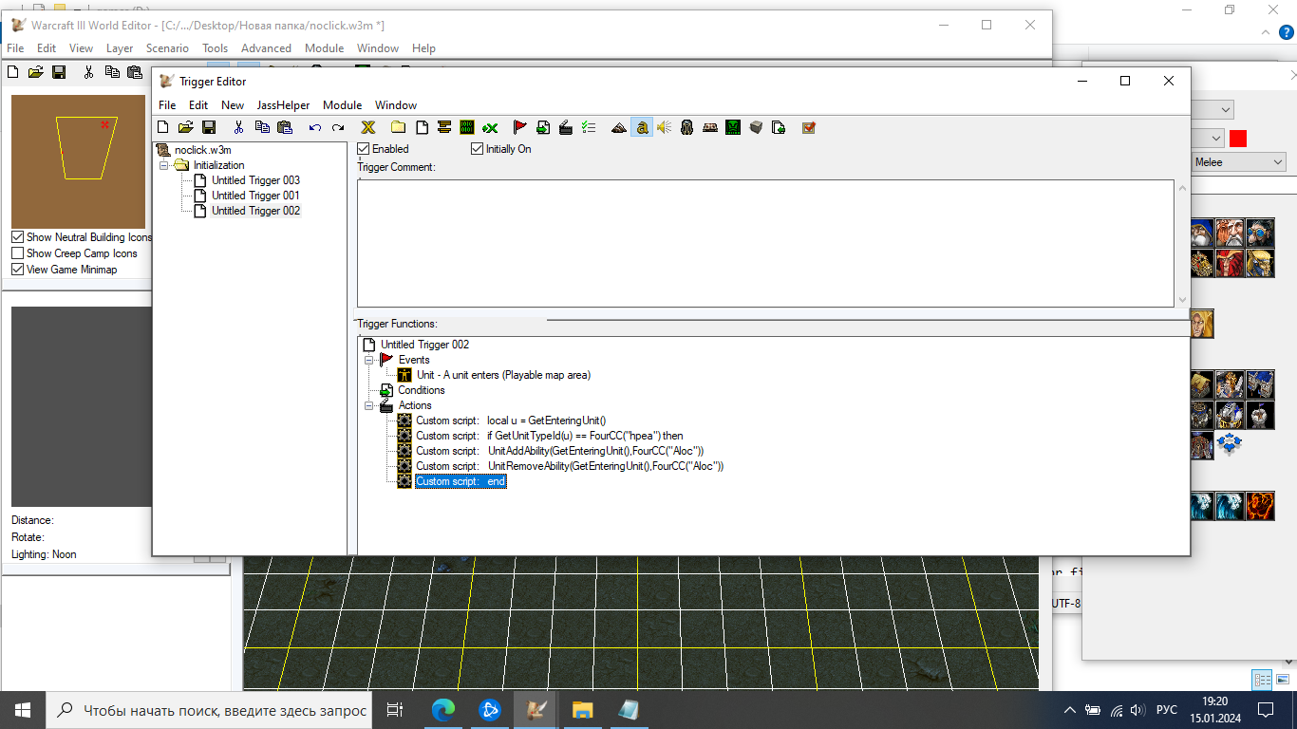Open the JassHelper menu
Viewport: 1297px width, 729px height.
[283, 105]
